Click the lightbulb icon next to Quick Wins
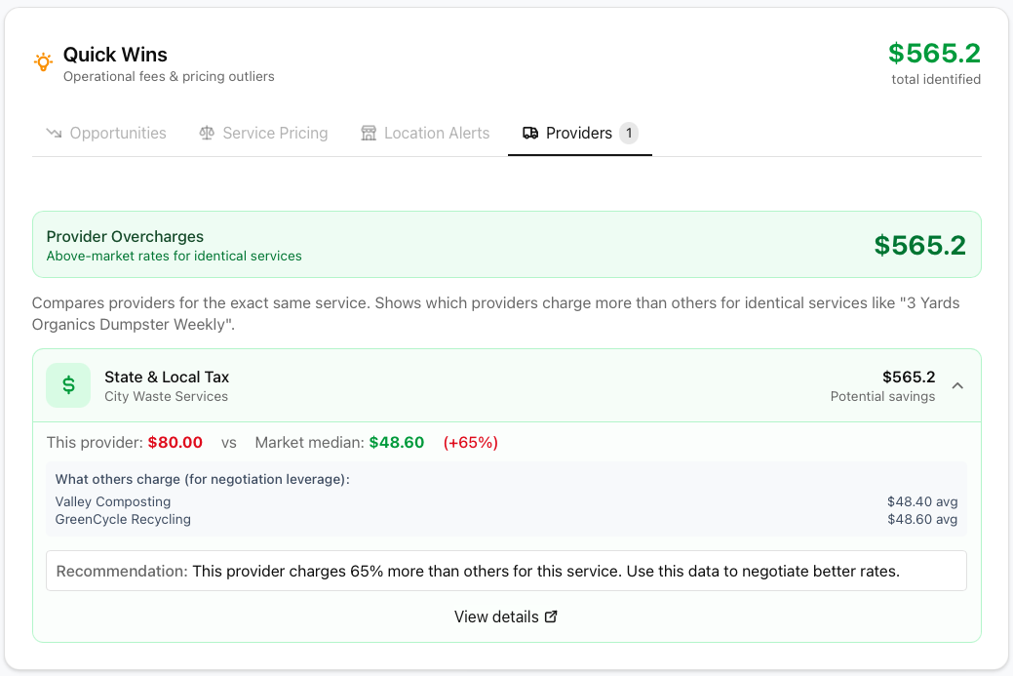Screen dimensions: 1013x676 (x=42, y=61)
